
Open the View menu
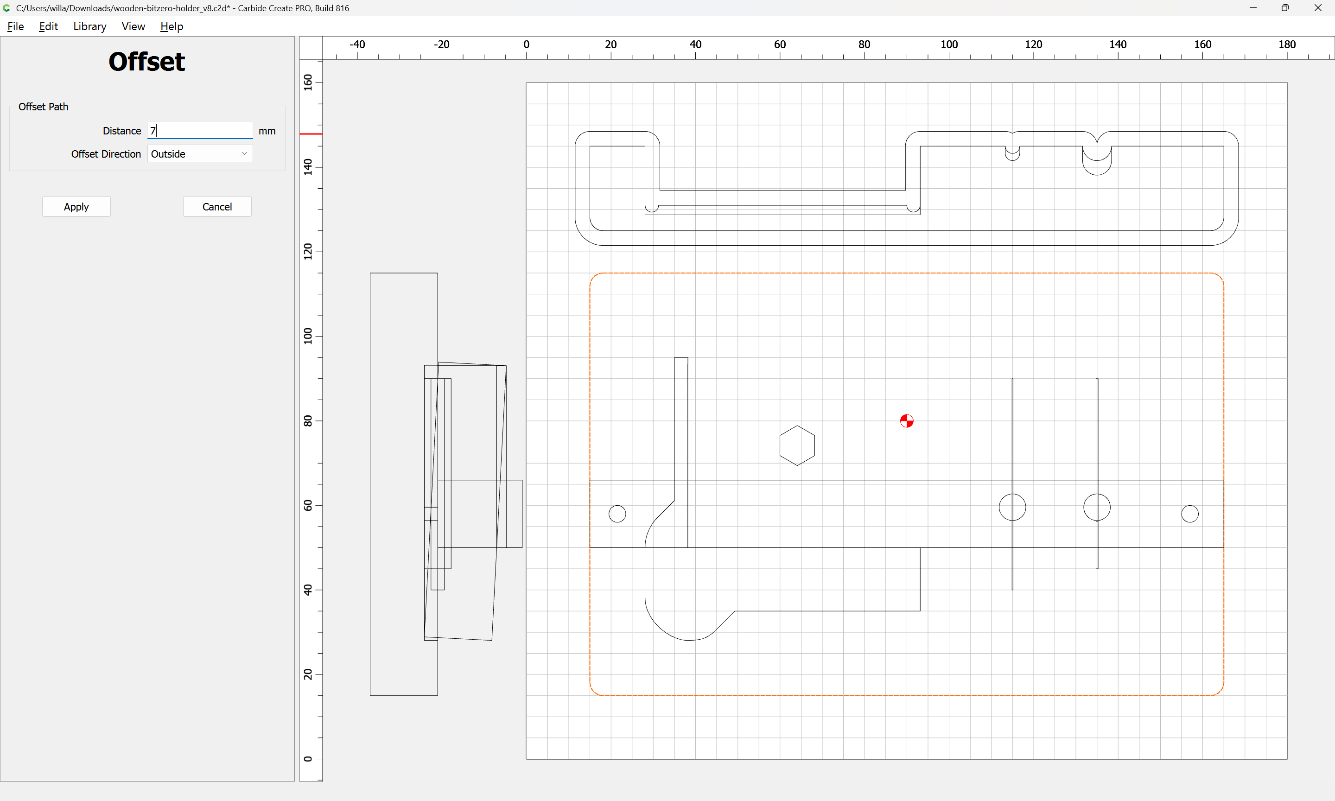[133, 26]
